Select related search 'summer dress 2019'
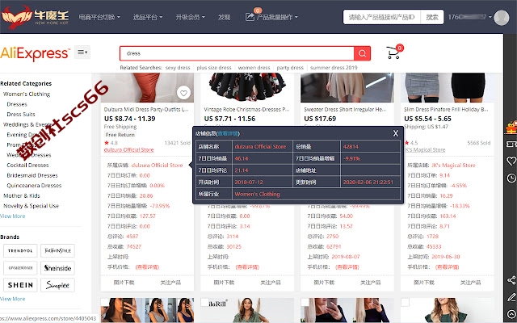The width and height of the screenshot is (517, 323). [x=334, y=68]
